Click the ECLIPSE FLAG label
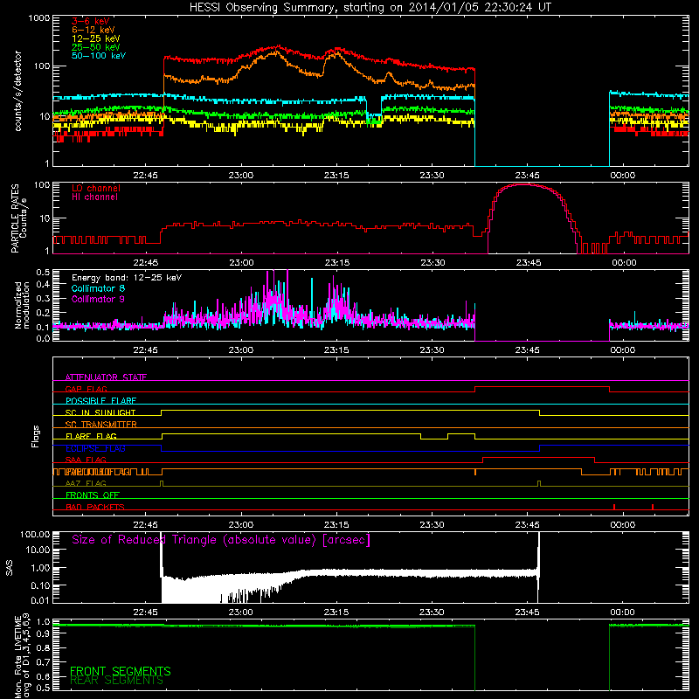The height and width of the screenshot is (699, 699). click(95, 448)
